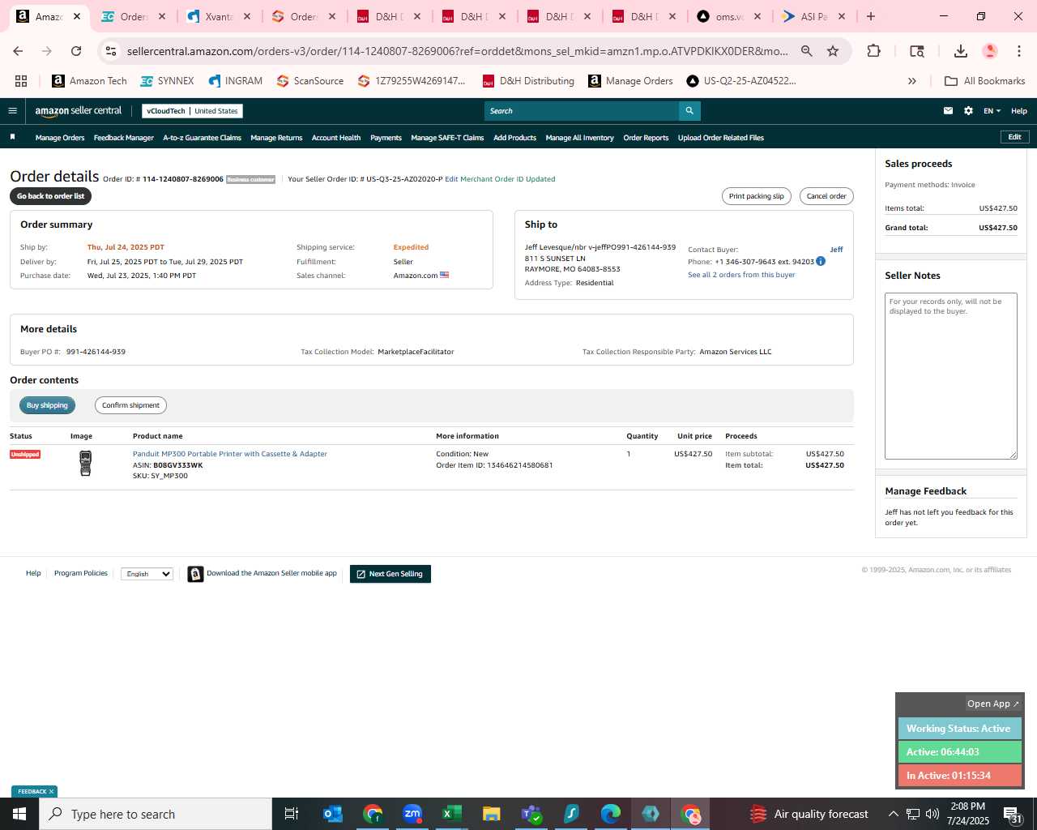
Task: Click the search magnifier button
Action: click(689, 111)
